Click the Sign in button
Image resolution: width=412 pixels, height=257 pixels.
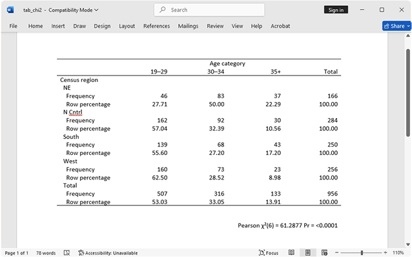point(336,10)
